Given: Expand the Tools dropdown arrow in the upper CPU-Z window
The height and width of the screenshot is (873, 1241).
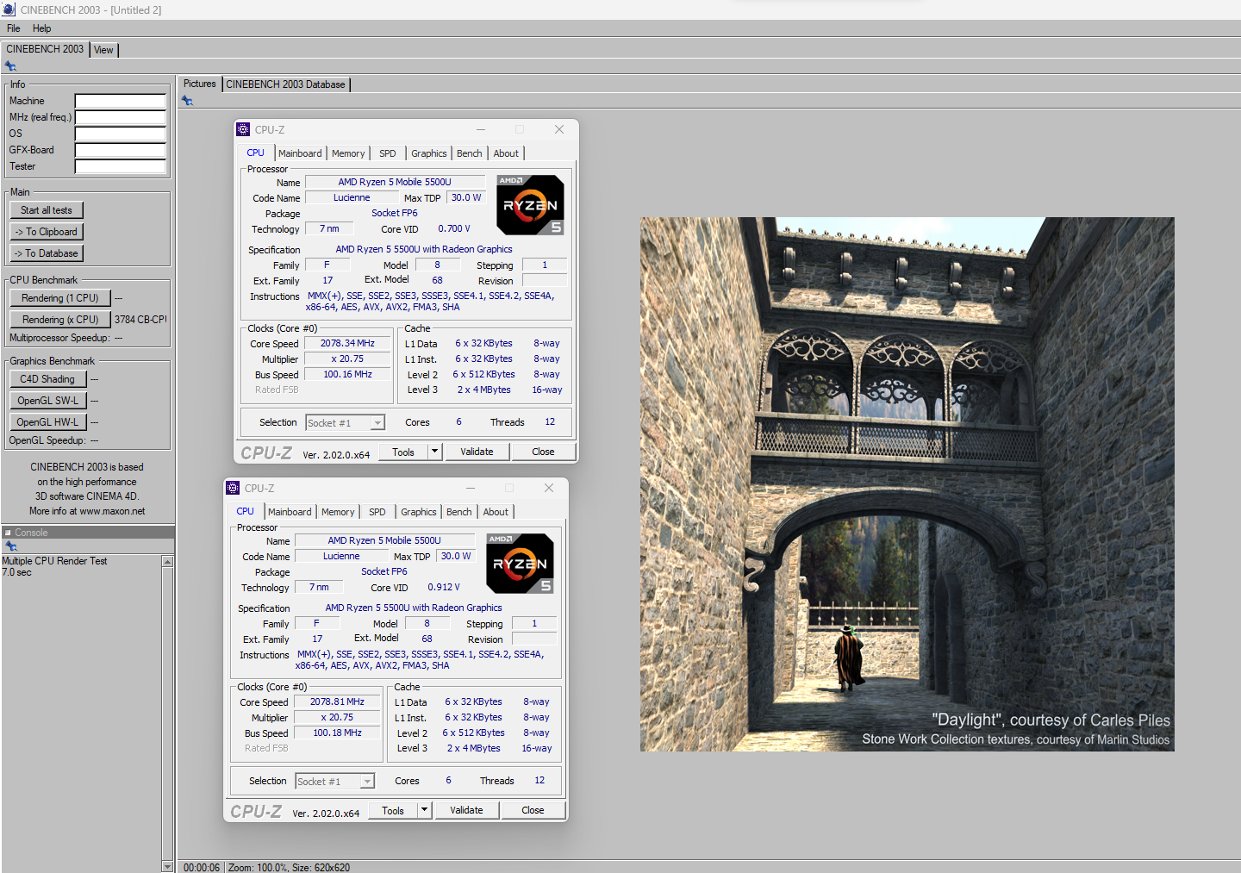Looking at the screenshot, I should point(435,452).
